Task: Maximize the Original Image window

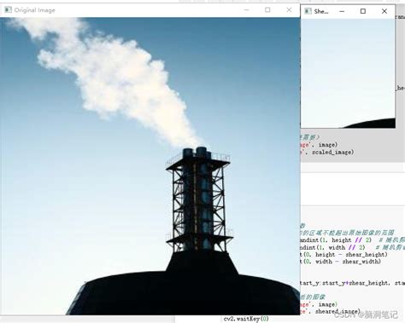Action: coord(267,10)
